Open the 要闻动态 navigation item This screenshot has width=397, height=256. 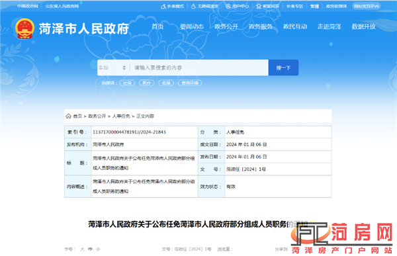point(192,26)
